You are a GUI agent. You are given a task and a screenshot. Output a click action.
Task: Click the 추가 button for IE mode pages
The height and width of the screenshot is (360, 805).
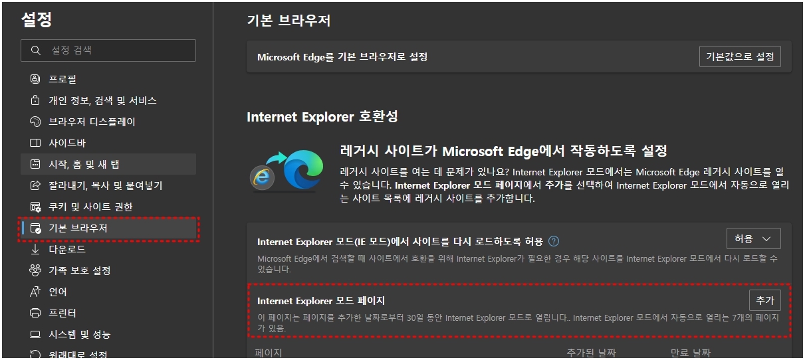(765, 300)
